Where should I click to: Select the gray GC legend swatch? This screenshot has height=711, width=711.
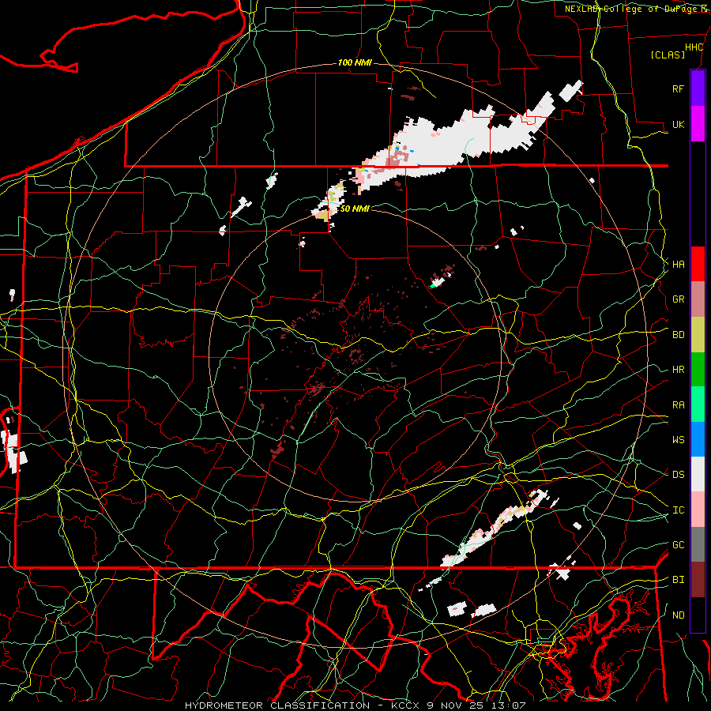[698, 544]
